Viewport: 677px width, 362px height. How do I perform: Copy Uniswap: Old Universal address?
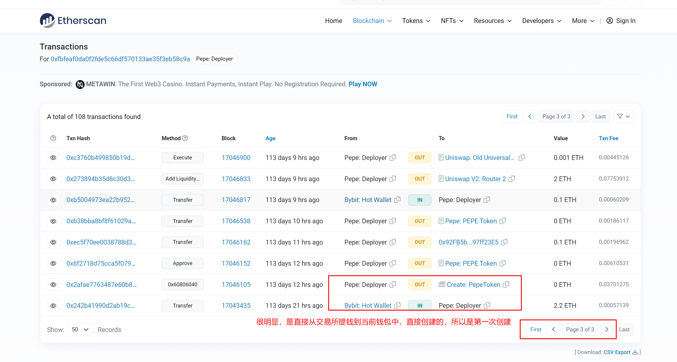tap(522, 158)
